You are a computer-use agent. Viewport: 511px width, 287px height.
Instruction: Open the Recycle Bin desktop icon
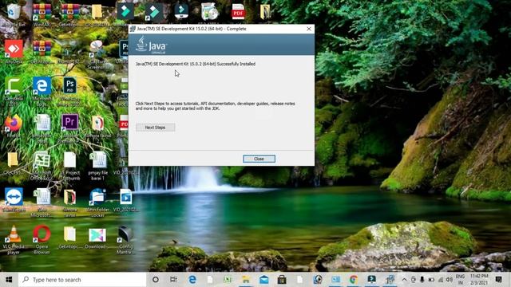pos(14,14)
